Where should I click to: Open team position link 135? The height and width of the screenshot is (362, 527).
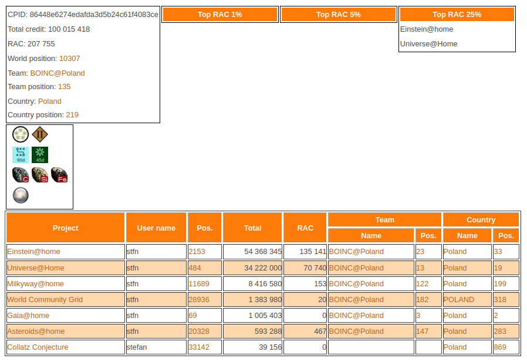pyautogui.click(x=64, y=87)
